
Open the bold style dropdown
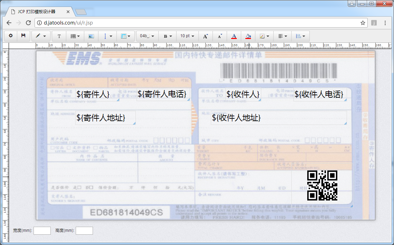click(168, 36)
